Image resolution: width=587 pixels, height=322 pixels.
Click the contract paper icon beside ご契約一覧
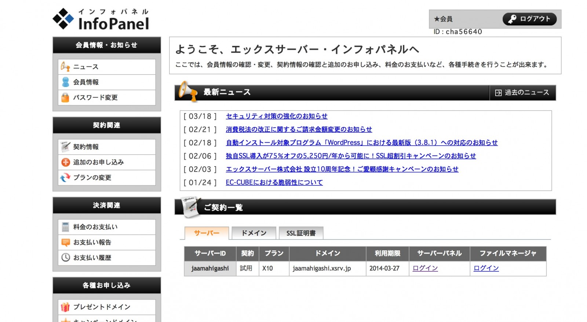[190, 207]
